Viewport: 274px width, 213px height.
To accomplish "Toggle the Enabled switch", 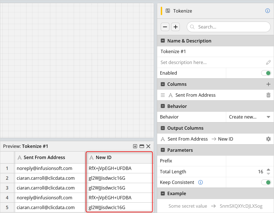I will tap(266, 73).
